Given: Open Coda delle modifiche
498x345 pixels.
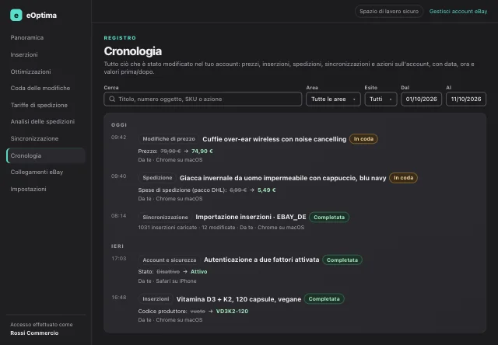Looking at the screenshot, I should pyautogui.click(x=40, y=88).
